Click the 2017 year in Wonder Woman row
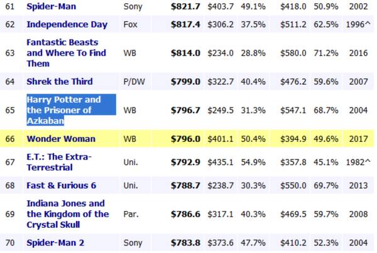The height and width of the screenshot is (253, 377). (x=359, y=138)
